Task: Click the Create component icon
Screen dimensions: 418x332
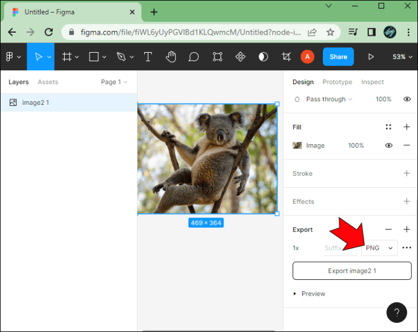Action: pos(240,57)
